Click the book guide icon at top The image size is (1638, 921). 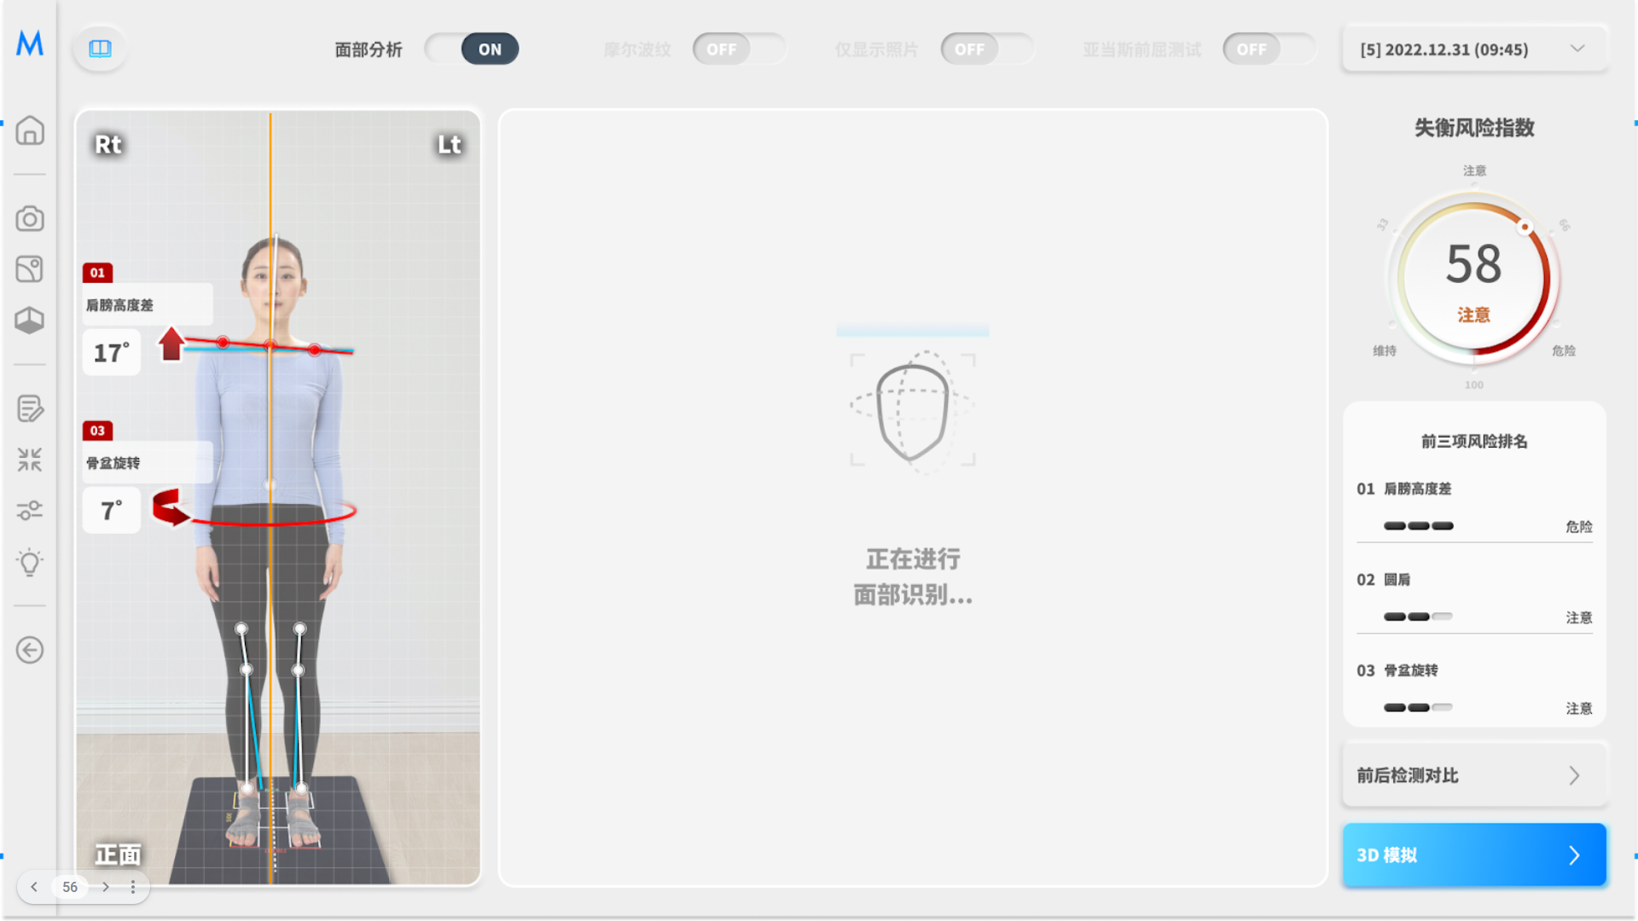click(101, 49)
